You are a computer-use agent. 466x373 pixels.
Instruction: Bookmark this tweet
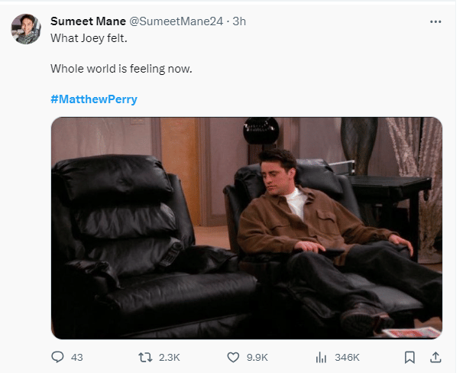click(409, 357)
